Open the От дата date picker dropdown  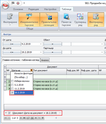(41, 44)
